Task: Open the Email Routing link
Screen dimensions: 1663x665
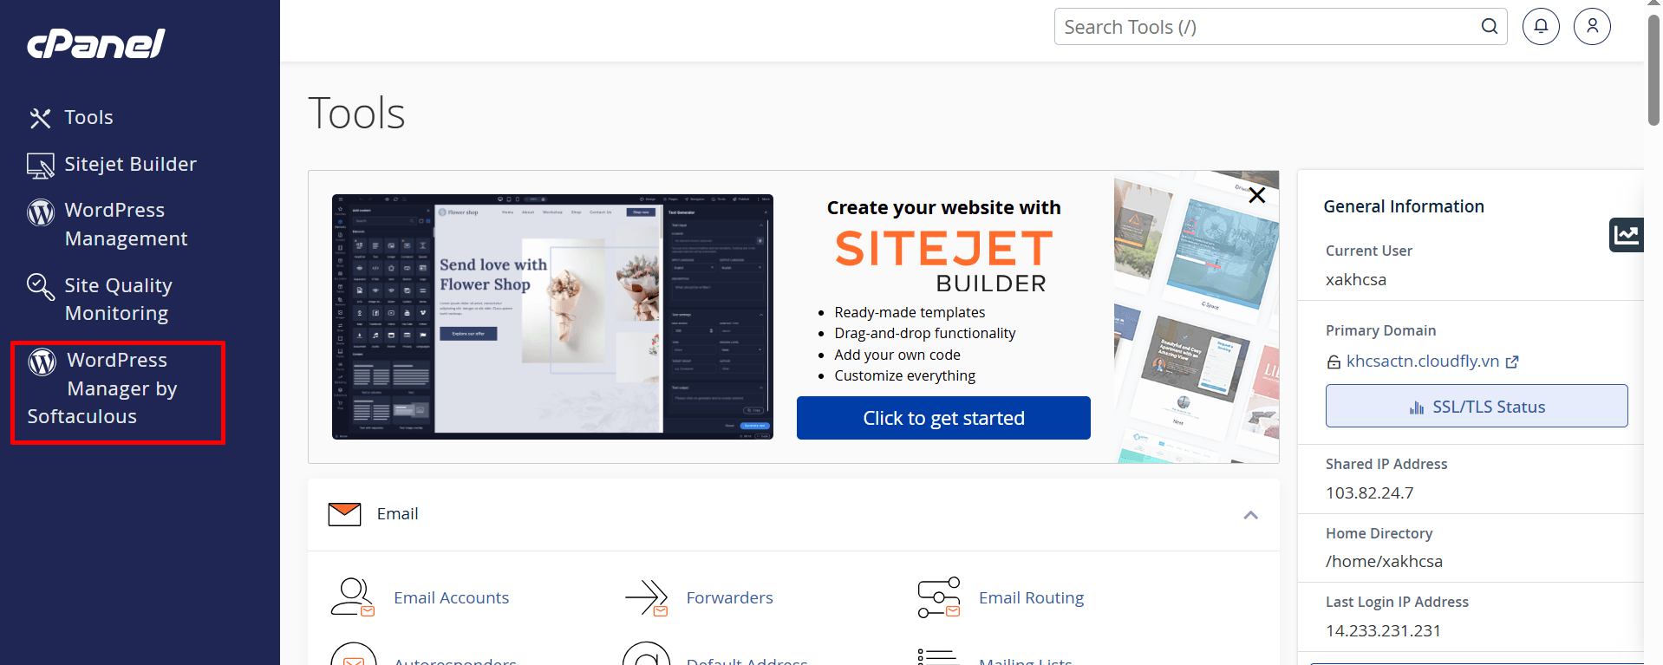Action: point(1031,598)
